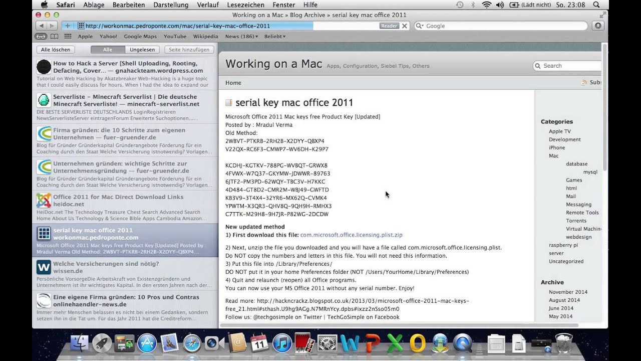This screenshot has height=361, width=641.
Task: Open the Trash in the Dock
Action: (x=564, y=343)
